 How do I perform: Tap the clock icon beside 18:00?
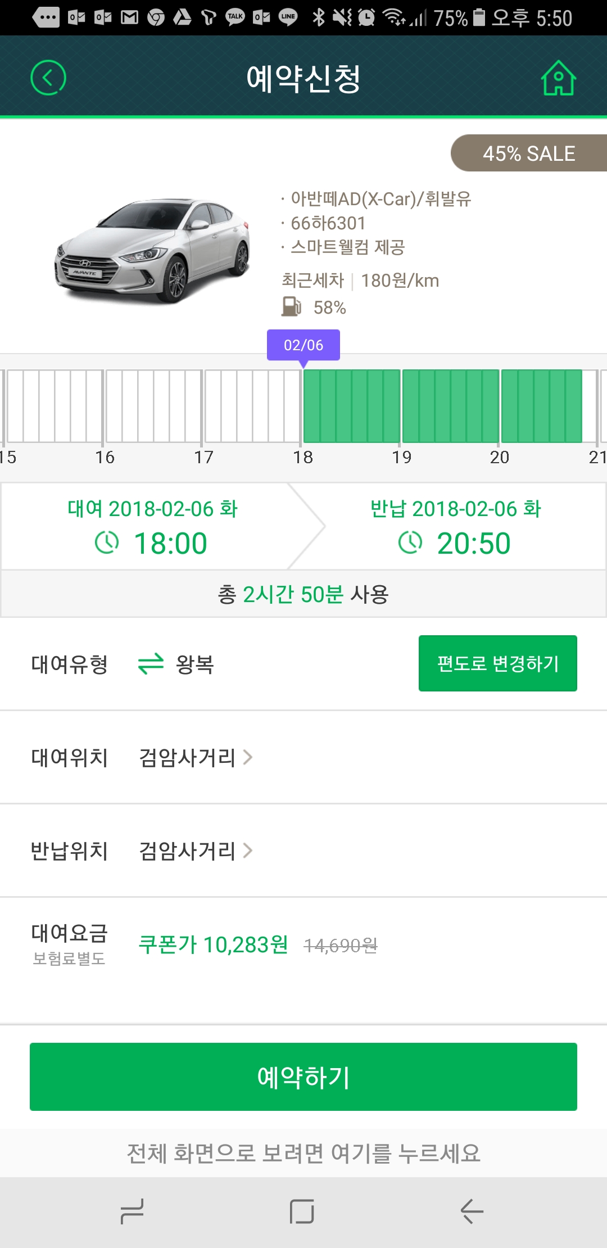click(x=107, y=543)
